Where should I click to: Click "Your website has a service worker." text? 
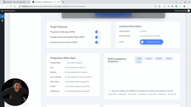79,77
